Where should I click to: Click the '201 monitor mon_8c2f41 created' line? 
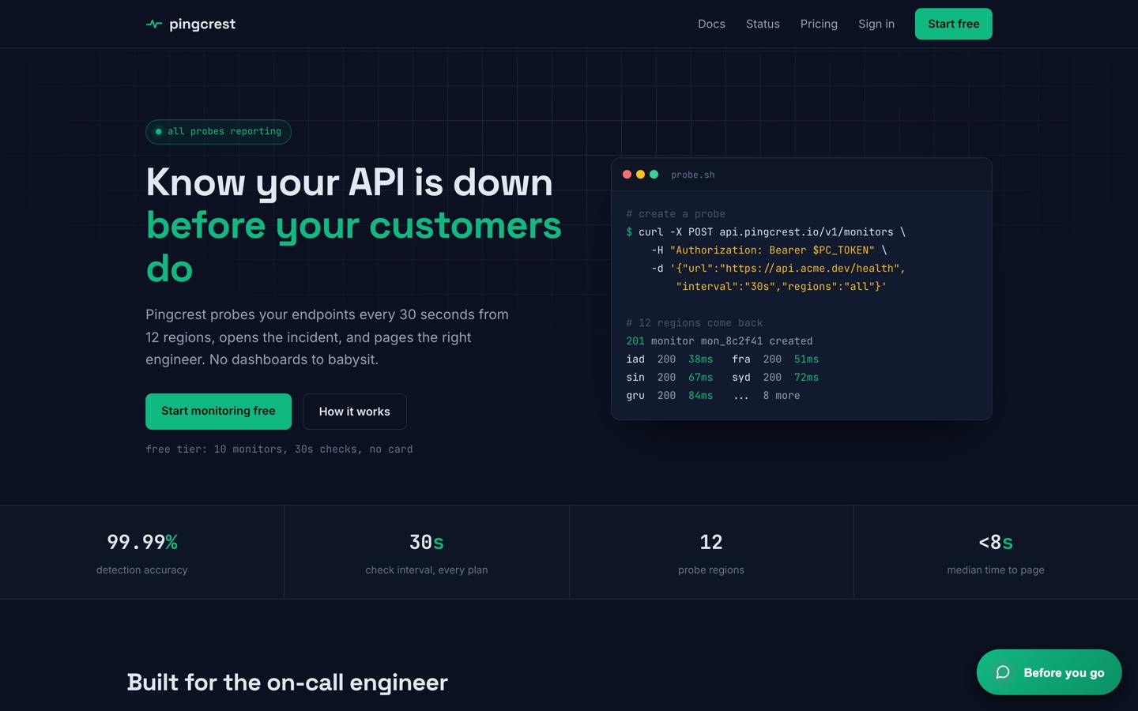coord(719,341)
